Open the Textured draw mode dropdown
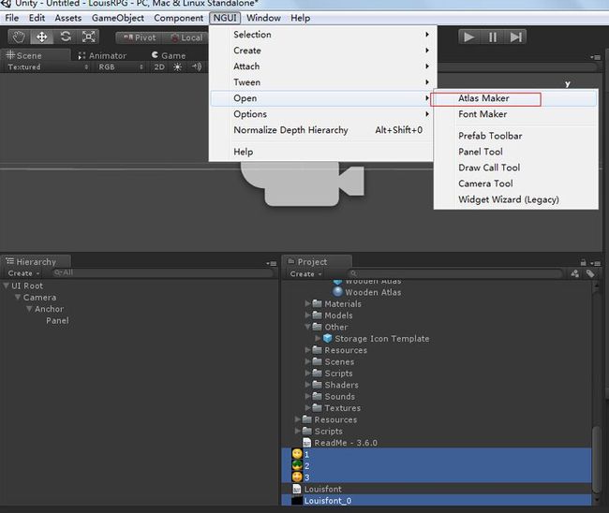 (48, 67)
